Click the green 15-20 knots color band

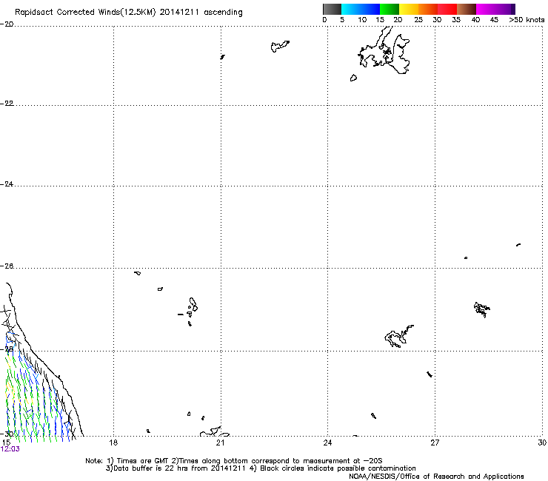click(390, 10)
